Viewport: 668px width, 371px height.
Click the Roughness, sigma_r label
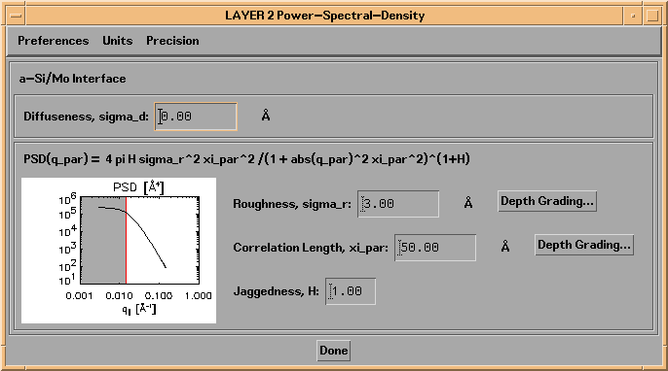[x=292, y=204]
